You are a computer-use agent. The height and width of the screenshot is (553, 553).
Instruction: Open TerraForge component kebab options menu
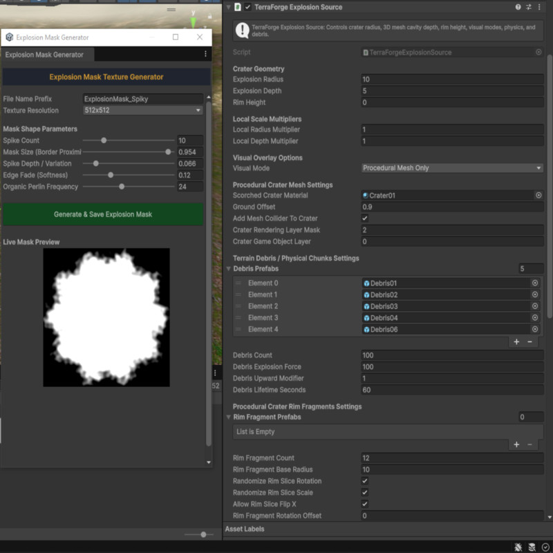pyautogui.click(x=539, y=7)
